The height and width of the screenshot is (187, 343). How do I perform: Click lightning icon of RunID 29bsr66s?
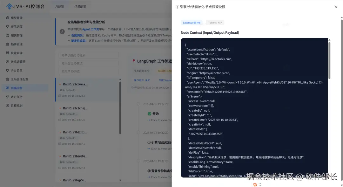pyautogui.click(x=60, y=156)
